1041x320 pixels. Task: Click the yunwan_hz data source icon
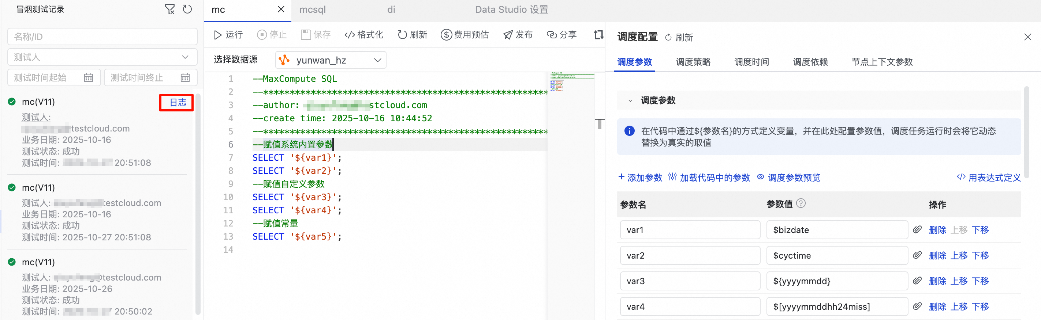(284, 60)
